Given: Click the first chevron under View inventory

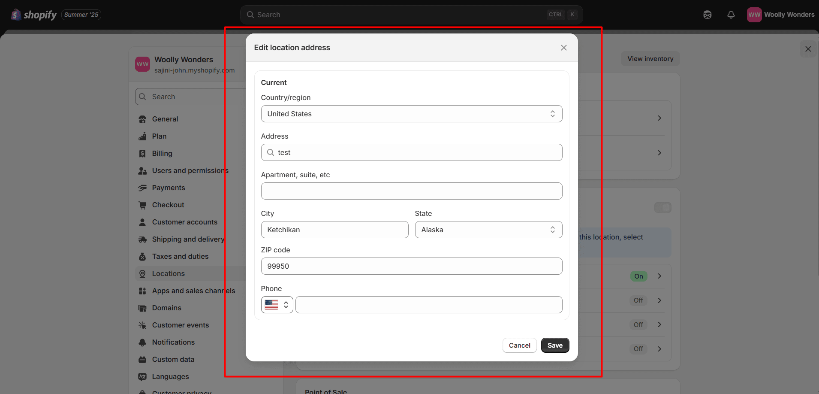Looking at the screenshot, I should pos(659,118).
